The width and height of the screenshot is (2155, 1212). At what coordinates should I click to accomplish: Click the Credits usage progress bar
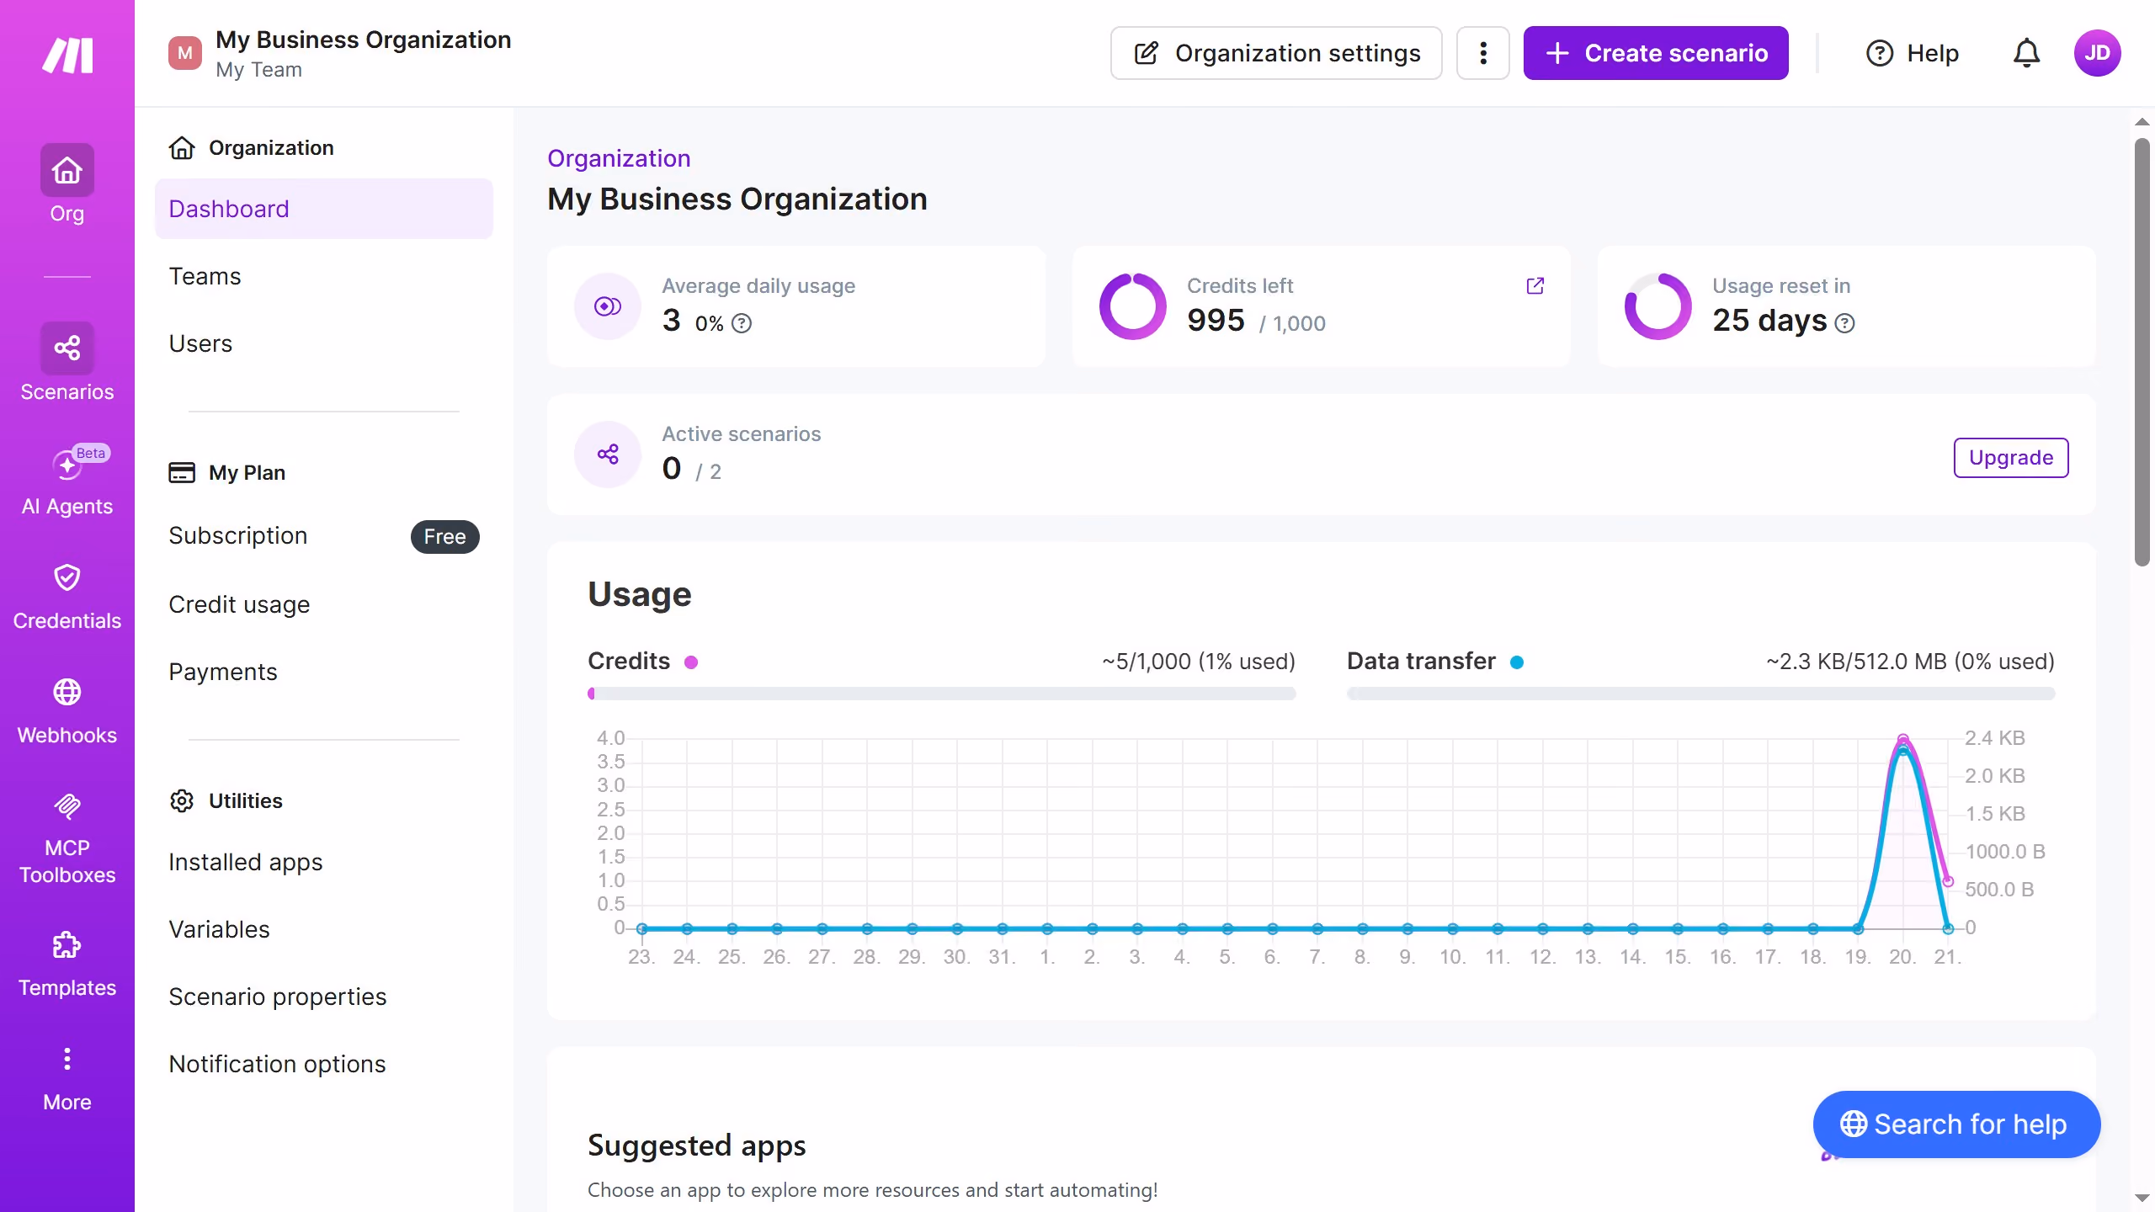pyautogui.click(x=942, y=694)
